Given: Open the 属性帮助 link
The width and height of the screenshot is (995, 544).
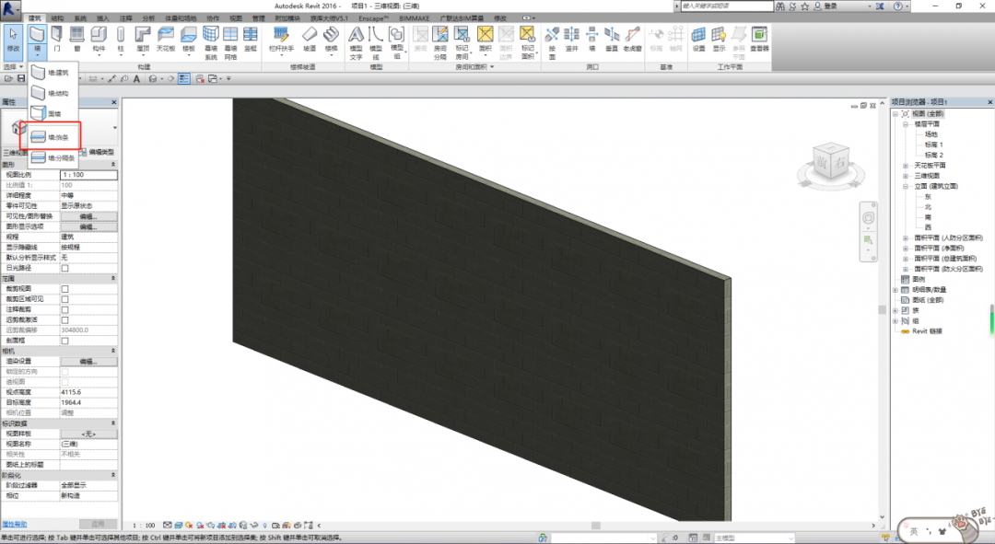Looking at the screenshot, I should [14, 525].
